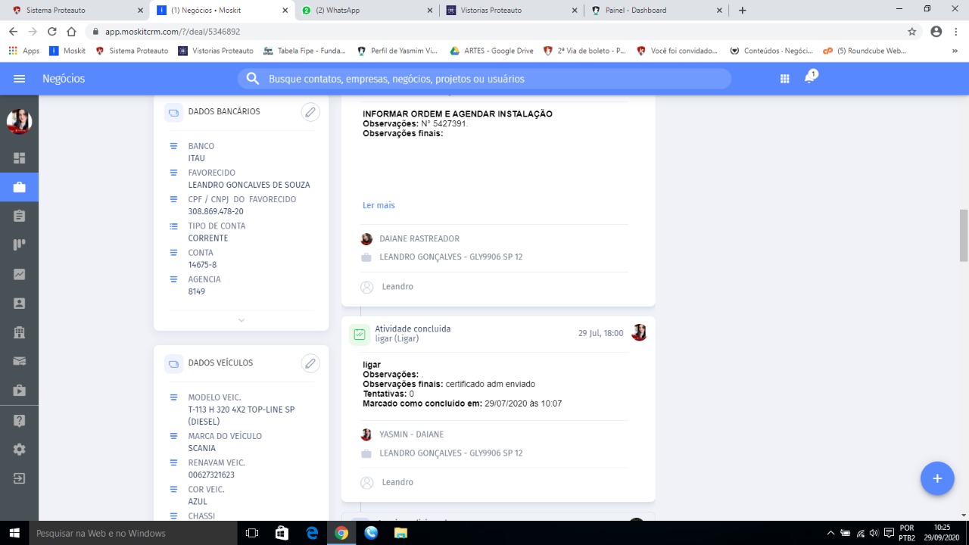
Task: Expand the Dados Bancários section chevron
Action: [x=241, y=320]
